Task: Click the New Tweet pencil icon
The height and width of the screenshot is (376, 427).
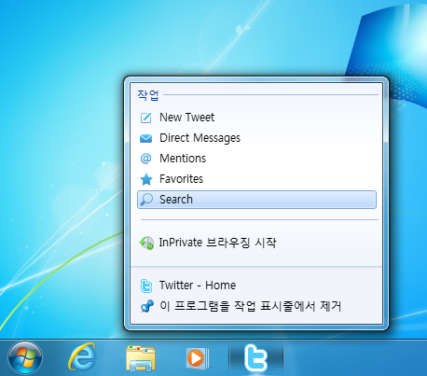Action: click(x=146, y=118)
